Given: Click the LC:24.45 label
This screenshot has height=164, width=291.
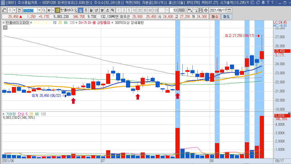Looking at the screenshot, I should 280,23.
